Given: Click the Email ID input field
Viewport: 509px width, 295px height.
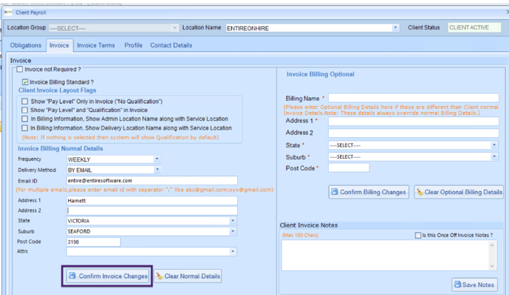Looking at the screenshot, I should point(152,181).
